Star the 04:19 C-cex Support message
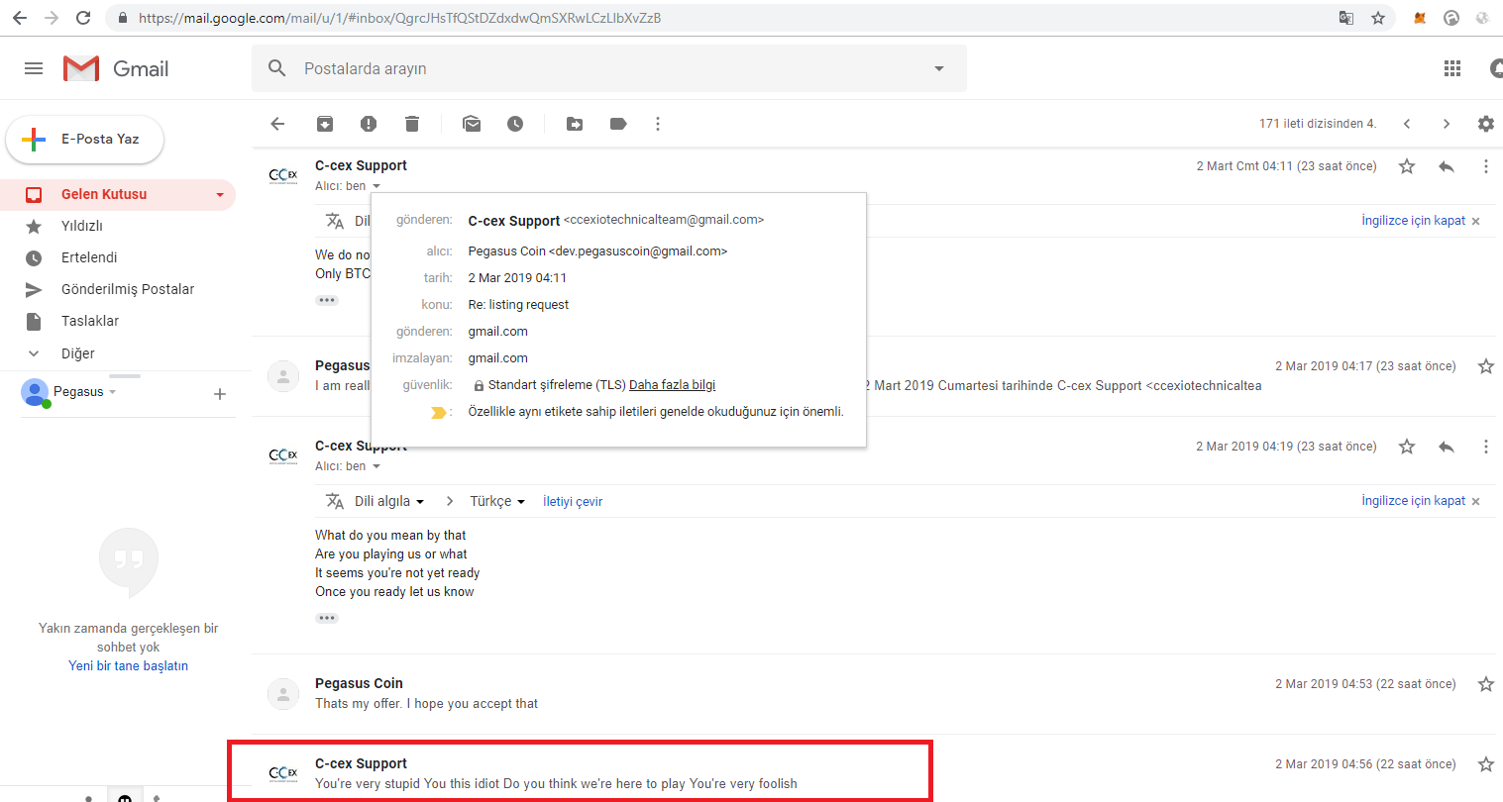This screenshot has height=802, width=1503. click(1407, 447)
